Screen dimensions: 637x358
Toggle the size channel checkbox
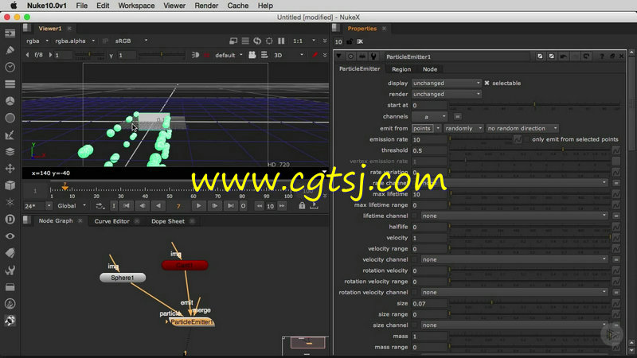pyautogui.click(x=414, y=325)
